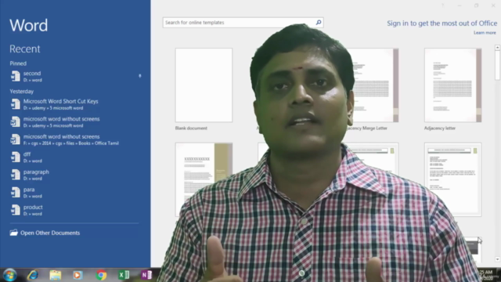Click the document icon beside 'product'

click(x=15, y=210)
